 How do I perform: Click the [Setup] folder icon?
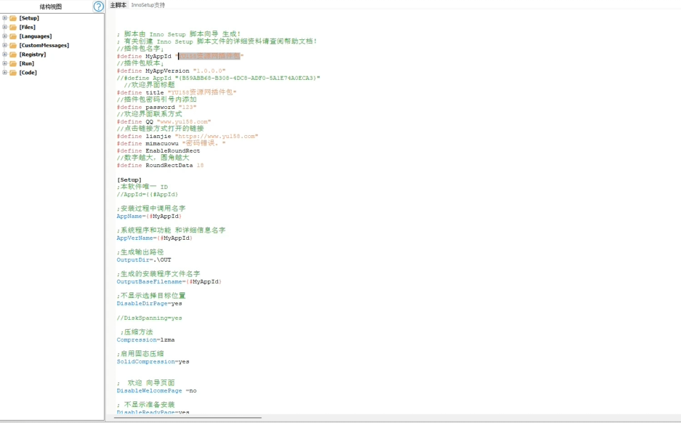point(13,18)
